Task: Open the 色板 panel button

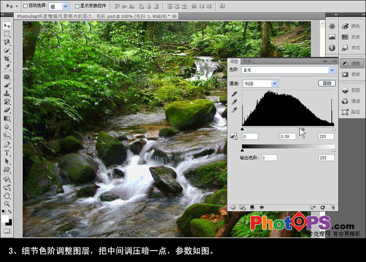Action: point(351,37)
